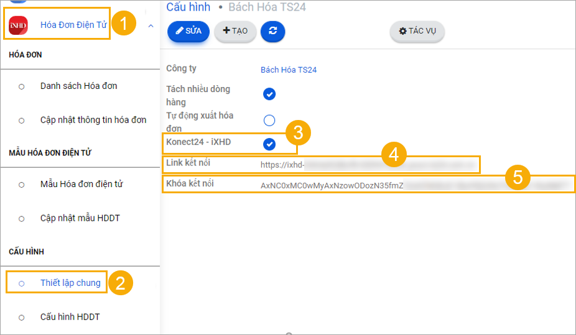Select Thiết lập chung

(70, 283)
